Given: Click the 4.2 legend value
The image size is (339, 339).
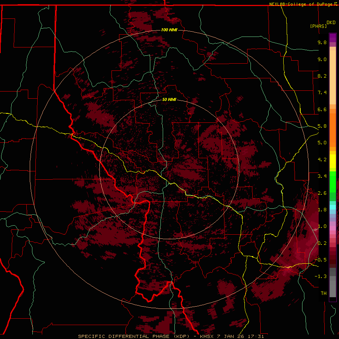Looking at the screenshot, I should click(322, 160).
